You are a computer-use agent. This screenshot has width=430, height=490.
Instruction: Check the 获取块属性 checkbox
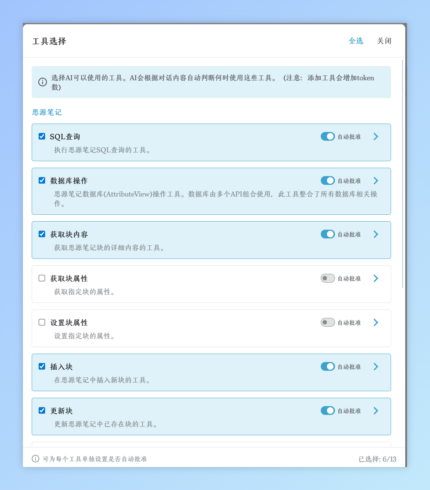(x=42, y=278)
